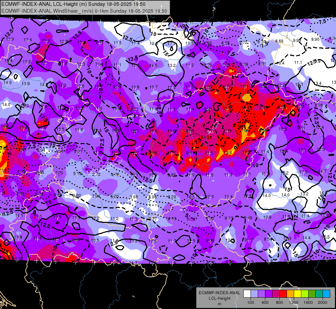Click the grid value 8.31
The height and width of the screenshot is (309, 336).
click(262, 64)
